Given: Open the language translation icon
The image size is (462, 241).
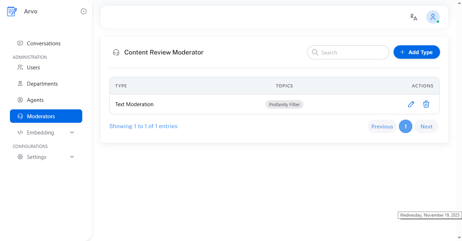Looking at the screenshot, I should click(413, 17).
